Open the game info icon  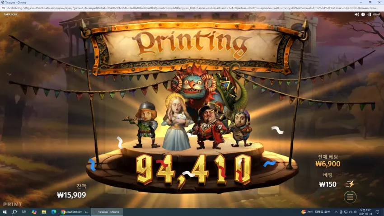tap(363, 14)
